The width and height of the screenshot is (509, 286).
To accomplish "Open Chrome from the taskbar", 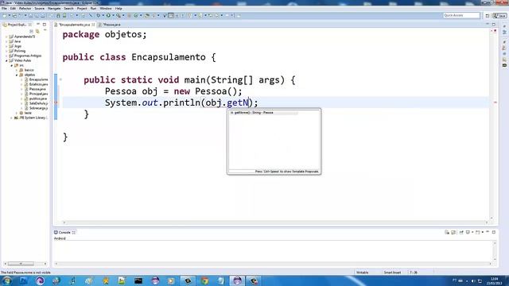I will 204,280.
